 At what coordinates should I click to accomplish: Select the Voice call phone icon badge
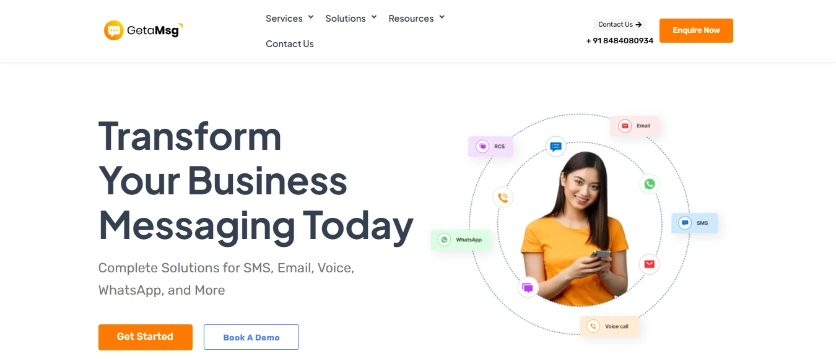593,326
